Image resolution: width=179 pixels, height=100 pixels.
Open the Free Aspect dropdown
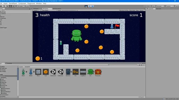[49, 10]
